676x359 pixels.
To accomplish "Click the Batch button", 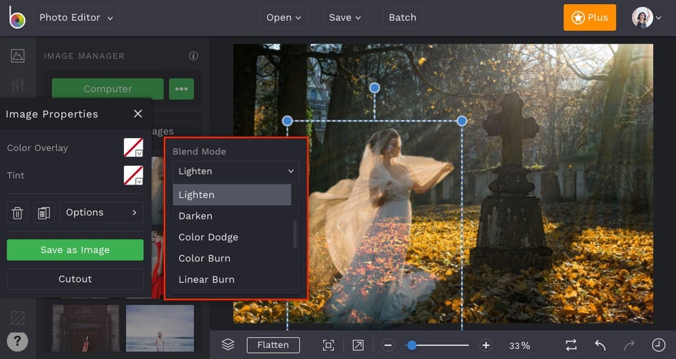I will tap(402, 18).
